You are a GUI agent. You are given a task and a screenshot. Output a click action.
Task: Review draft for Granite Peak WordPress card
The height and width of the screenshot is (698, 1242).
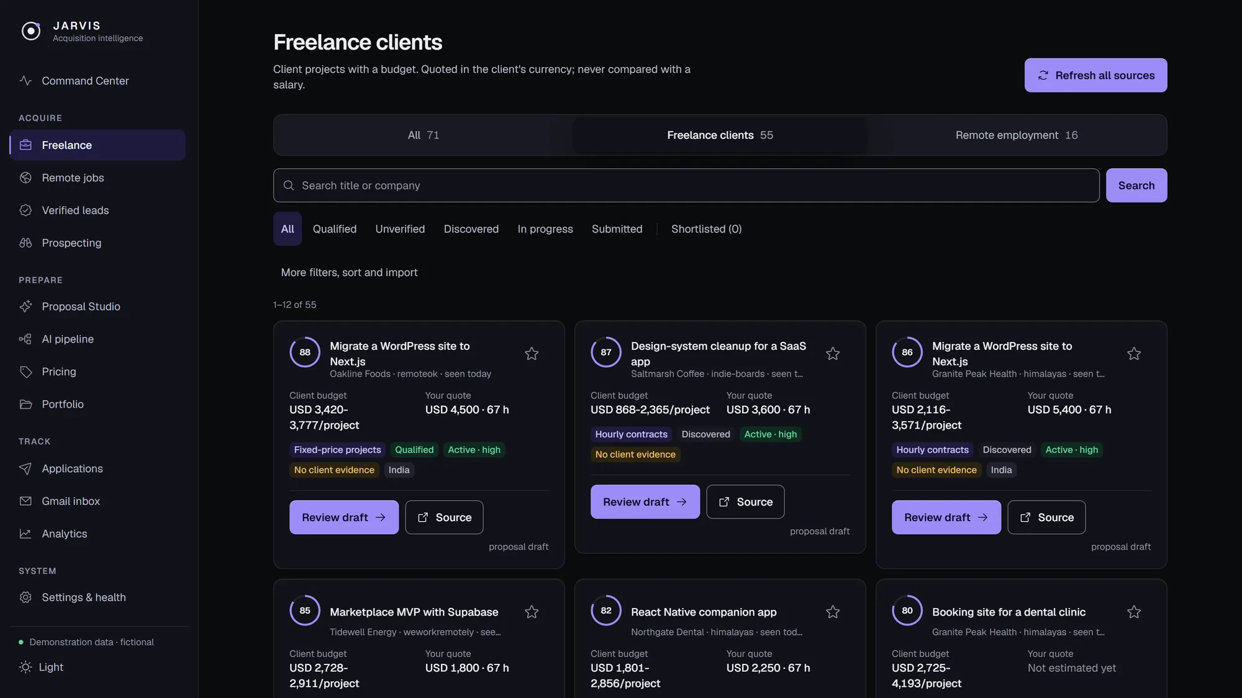point(946,517)
